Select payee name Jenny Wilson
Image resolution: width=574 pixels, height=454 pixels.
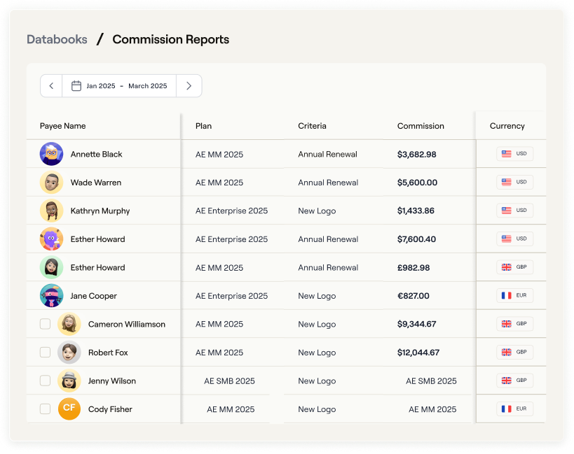coord(112,381)
